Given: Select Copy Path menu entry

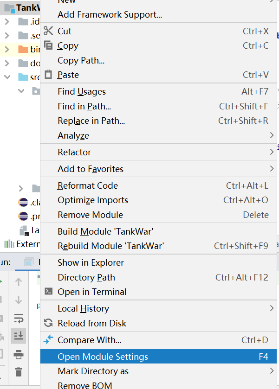Looking at the screenshot, I should point(158,60).
